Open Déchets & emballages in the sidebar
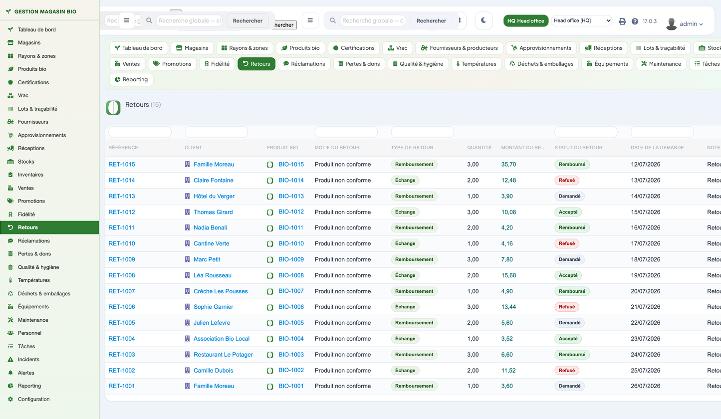This screenshot has width=721, height=419. (49, 294)
